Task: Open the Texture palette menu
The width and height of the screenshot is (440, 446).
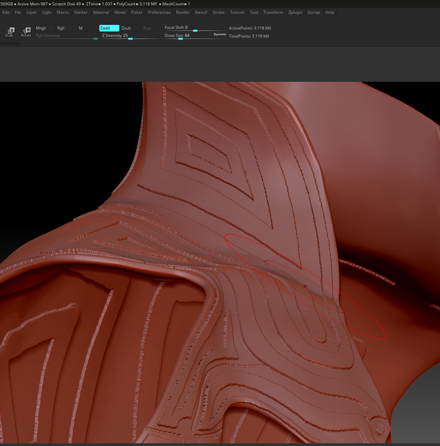Action: pyautogui.click(x=237, y=12)
